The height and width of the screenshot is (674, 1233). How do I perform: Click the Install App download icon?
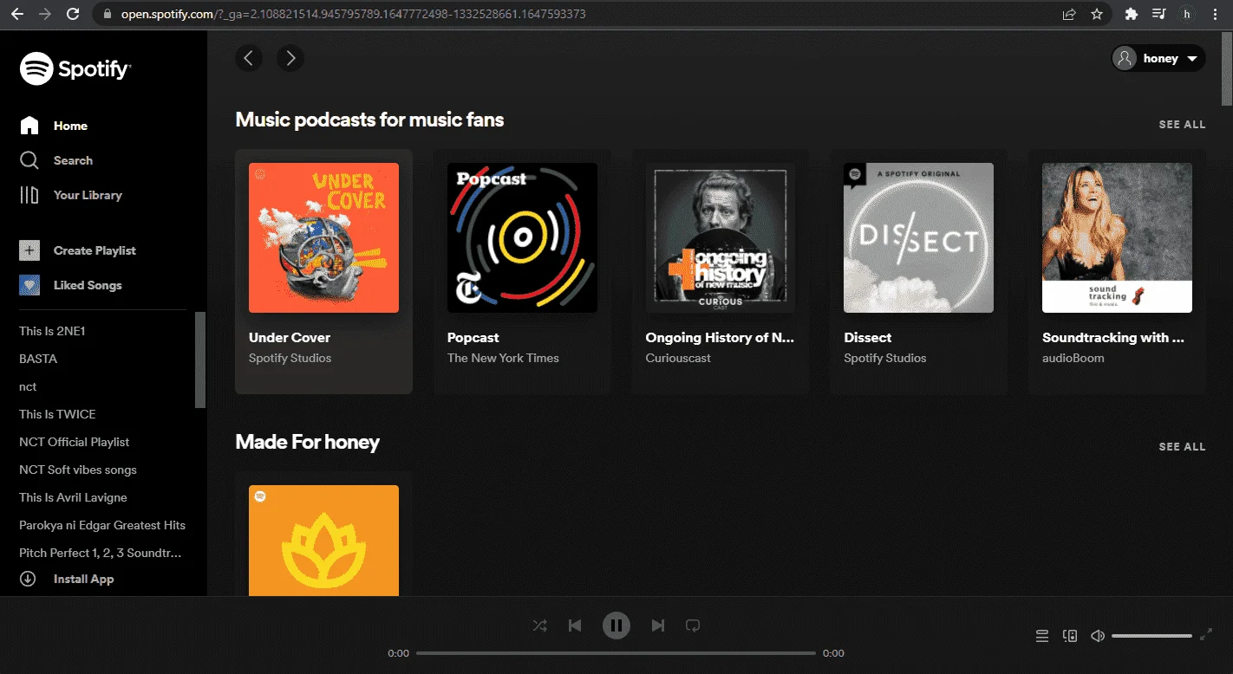28,579
